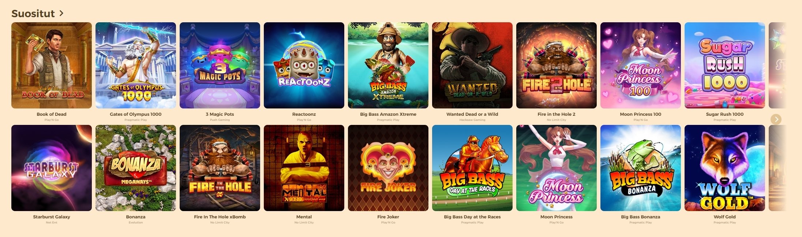Expand the Suositut section chevron
Image resolution: width=802 pixels, height=237 pixels.
click(x=61, y=13)
